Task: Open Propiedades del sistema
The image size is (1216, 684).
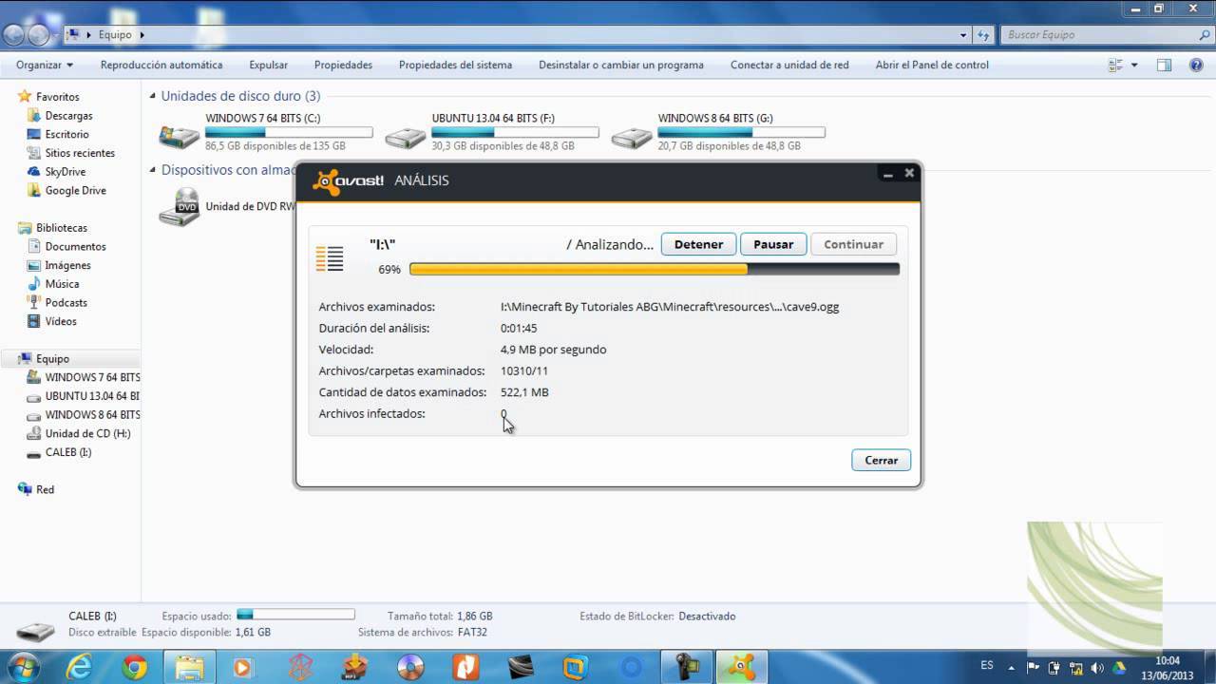Action: click(x=455, y=65)
